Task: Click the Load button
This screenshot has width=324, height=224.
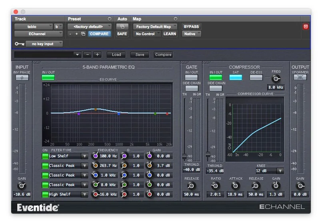Action: pyautogui.click(x=116, y=55)
